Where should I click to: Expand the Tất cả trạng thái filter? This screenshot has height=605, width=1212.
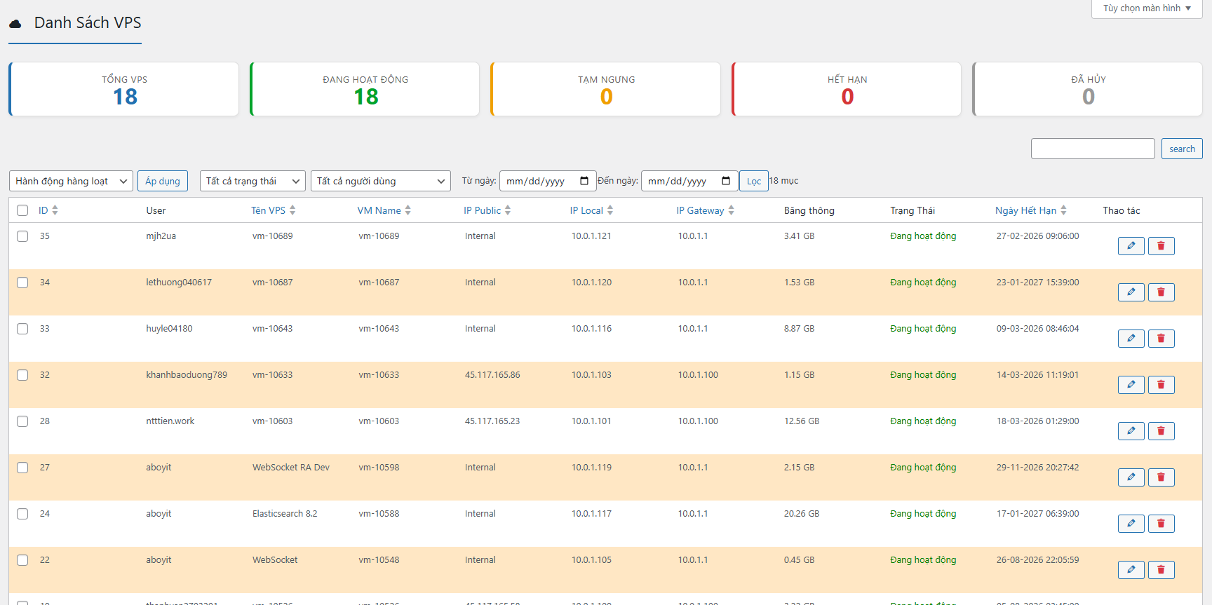point(252,181)
